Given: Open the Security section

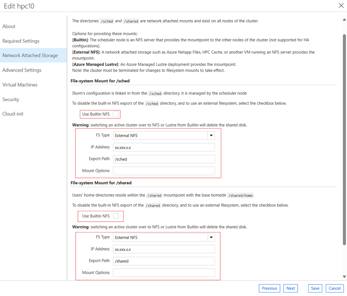Looking at the screenshot, I should (x=11, y=99).
